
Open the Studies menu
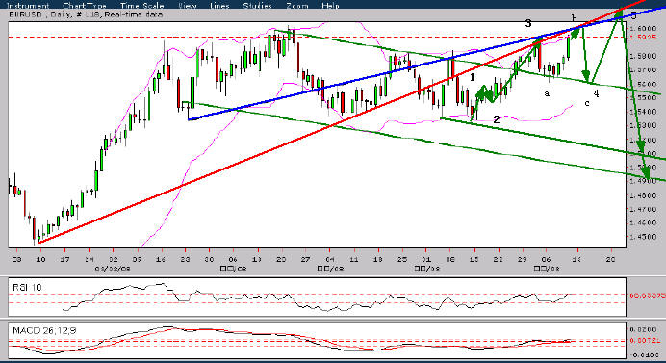pyautogui.click(x=257, y=6)
